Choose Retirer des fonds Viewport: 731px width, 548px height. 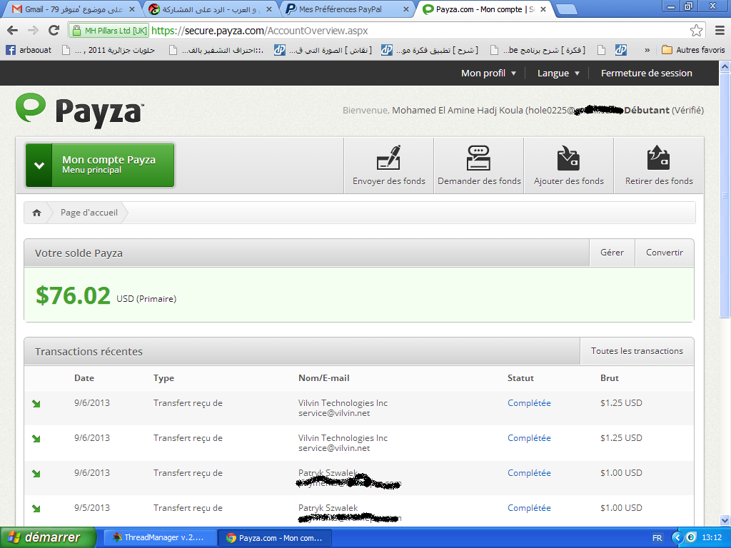[659, 166]
